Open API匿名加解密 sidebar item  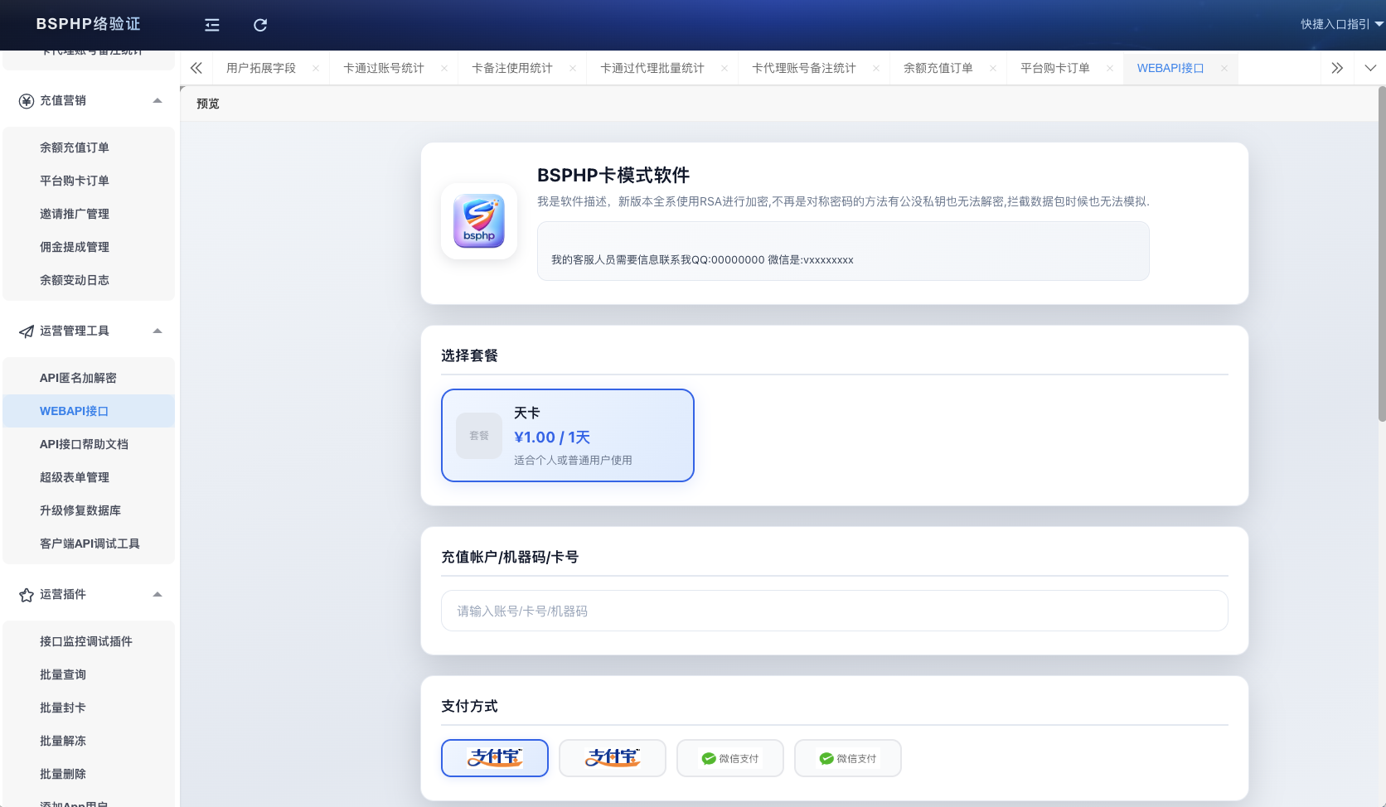pos(89,378)
